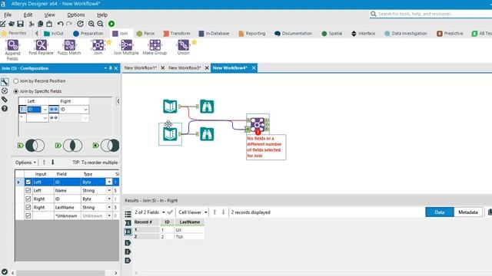Uncheck the Left Name field checkbox
This screenshot has width=492, height=276.
click(x=28, y=190)
